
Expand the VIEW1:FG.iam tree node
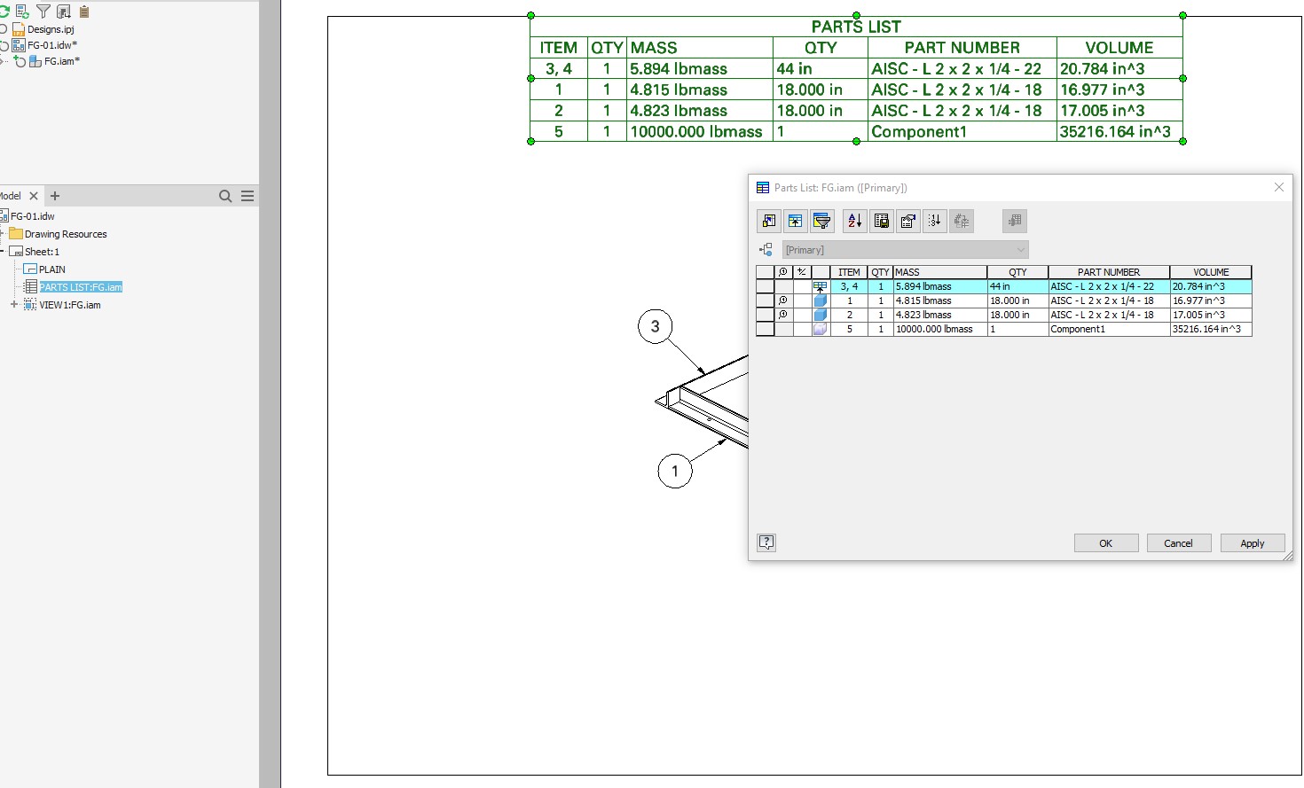(x=14, y=304)
